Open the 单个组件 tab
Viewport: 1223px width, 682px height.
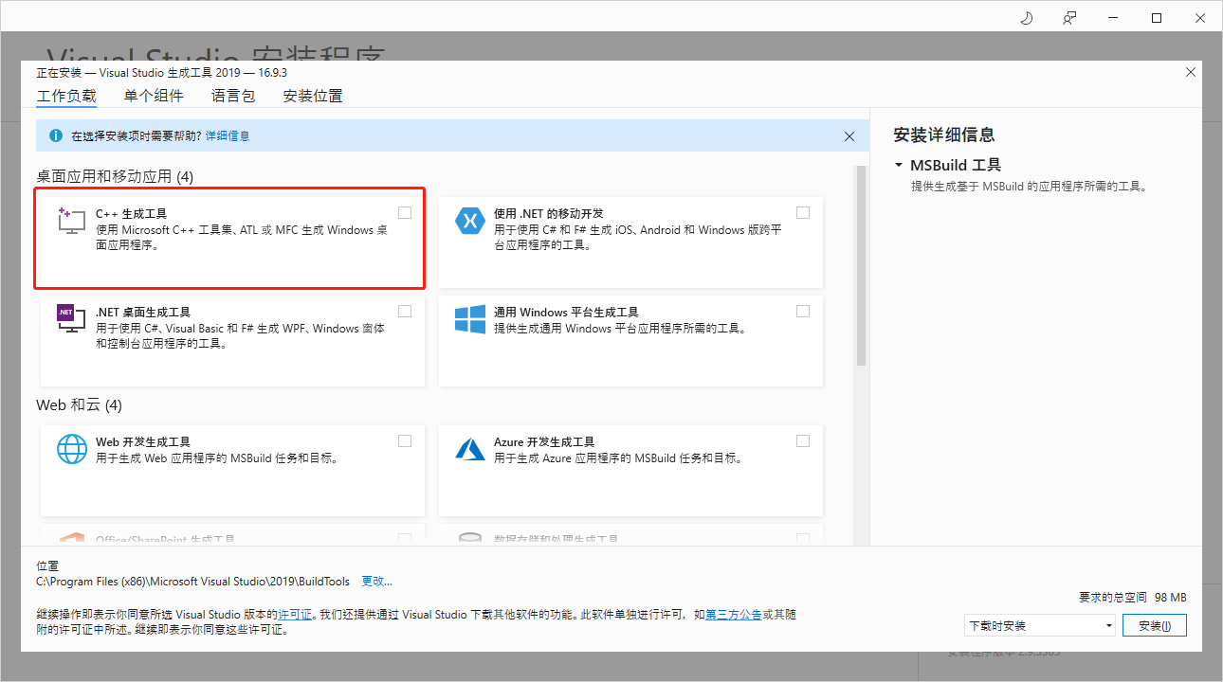coord(154,96)
